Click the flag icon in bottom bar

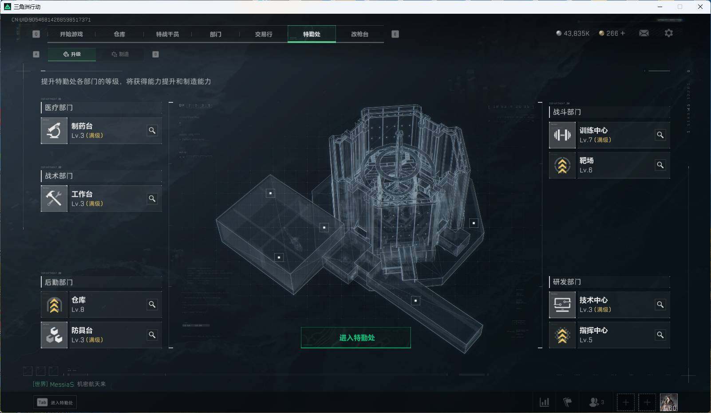(x=567, y=402)
